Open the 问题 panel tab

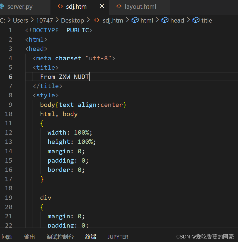click(x=7, y=237)
